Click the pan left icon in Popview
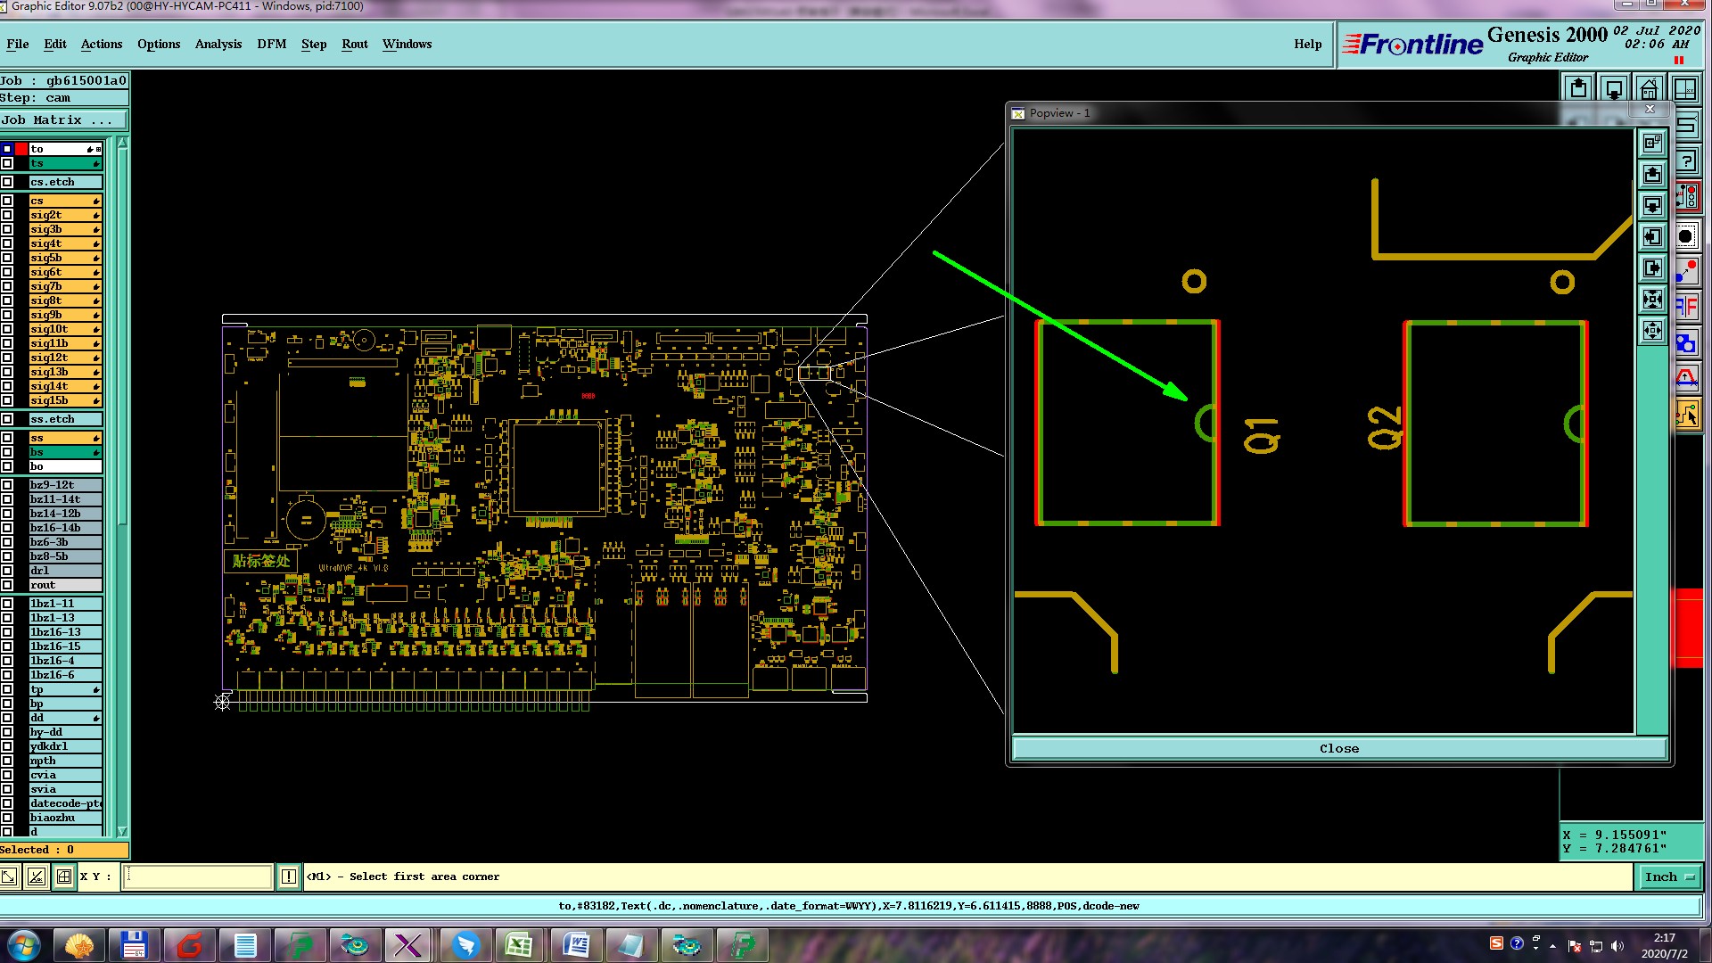The height and width of the screenshot is (963, 1712). point(1652,237)
